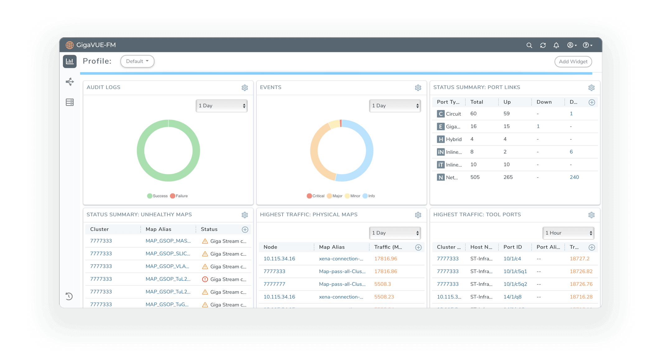Click the dashboard/analytics icon in sidebar
The width and height of the screenshot is (661, 363).
point(70,61)
